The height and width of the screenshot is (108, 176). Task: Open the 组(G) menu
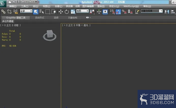coord(35,6)
